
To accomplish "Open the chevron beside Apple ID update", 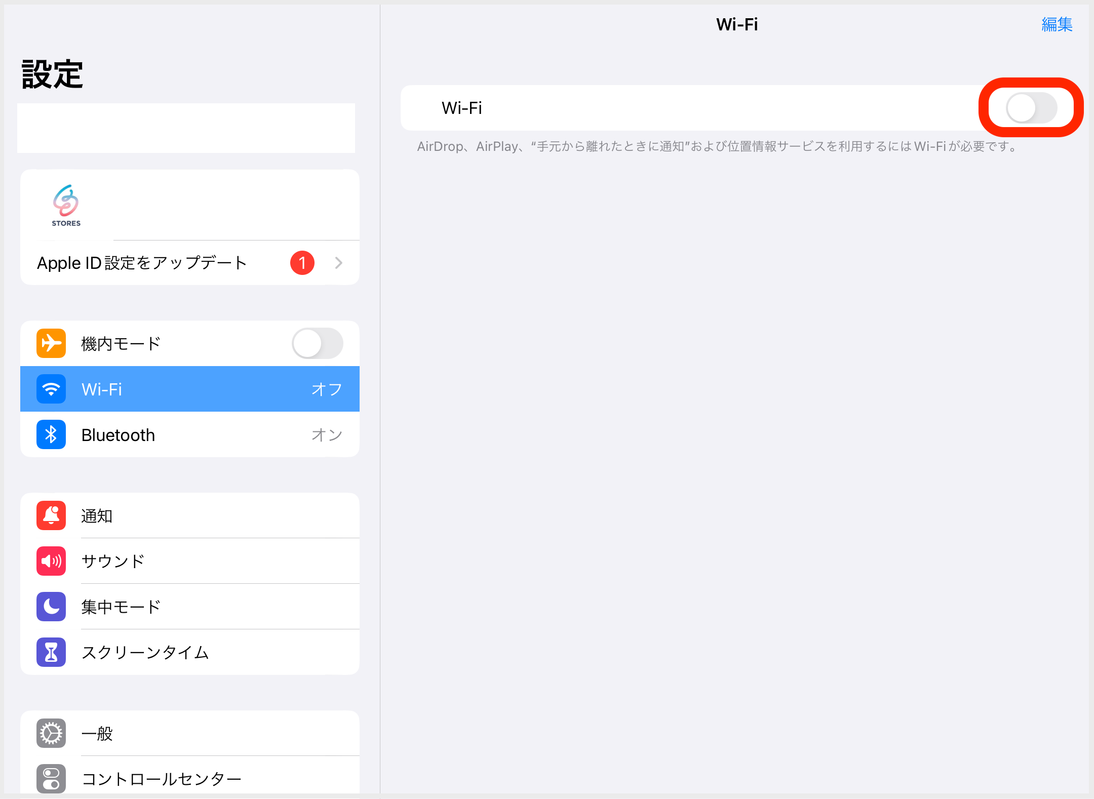I will (x=339, y=263).
